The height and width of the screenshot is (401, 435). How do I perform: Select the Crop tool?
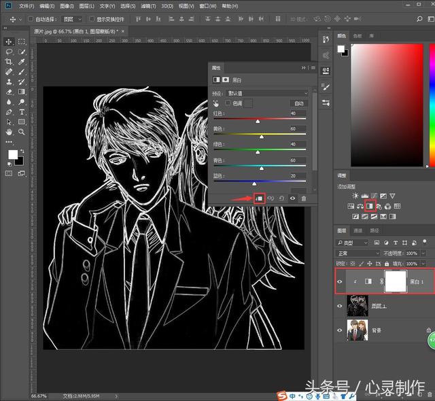[9, 62]
